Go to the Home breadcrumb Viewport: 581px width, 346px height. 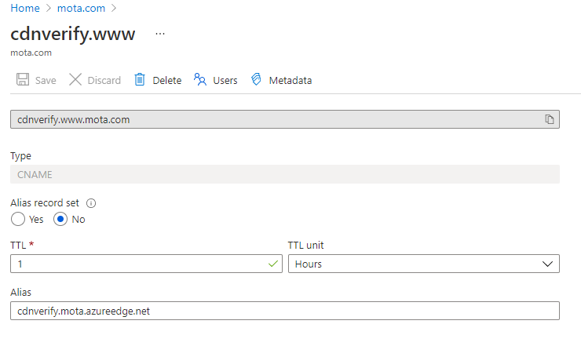pos(25,8)
